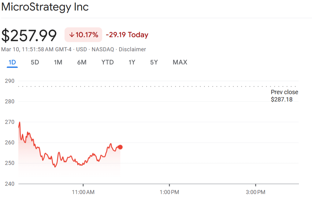Click the 3:00 PM axis label
312x199 pixels.
(255, 193)
